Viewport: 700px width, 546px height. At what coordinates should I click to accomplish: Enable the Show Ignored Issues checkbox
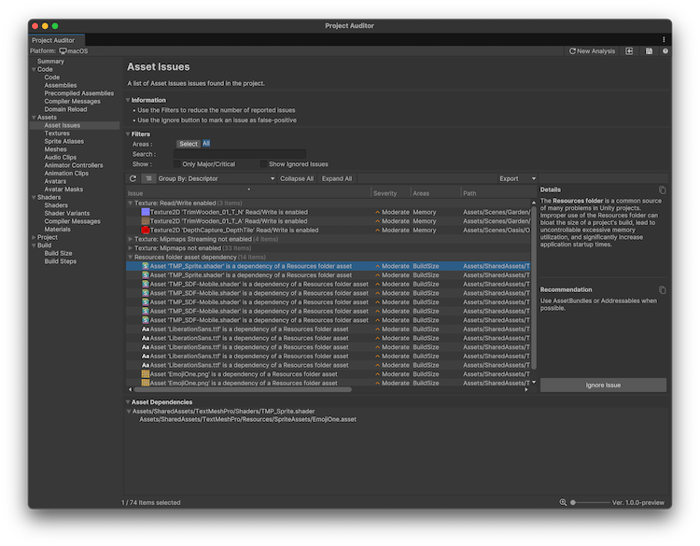(x=262, y=163)
